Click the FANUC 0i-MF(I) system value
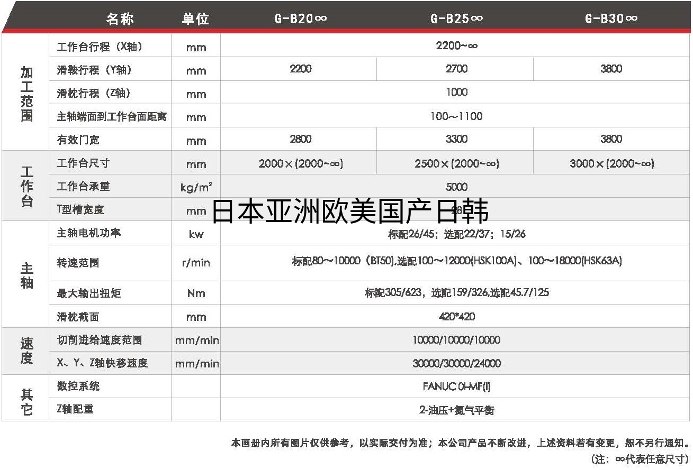693x470 pixels. (456, 386)
